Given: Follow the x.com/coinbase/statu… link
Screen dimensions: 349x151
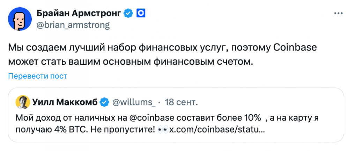Looking at the screenshot, I should coord(217,130).
